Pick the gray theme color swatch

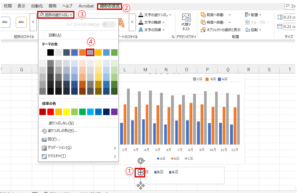click(90, 53)
